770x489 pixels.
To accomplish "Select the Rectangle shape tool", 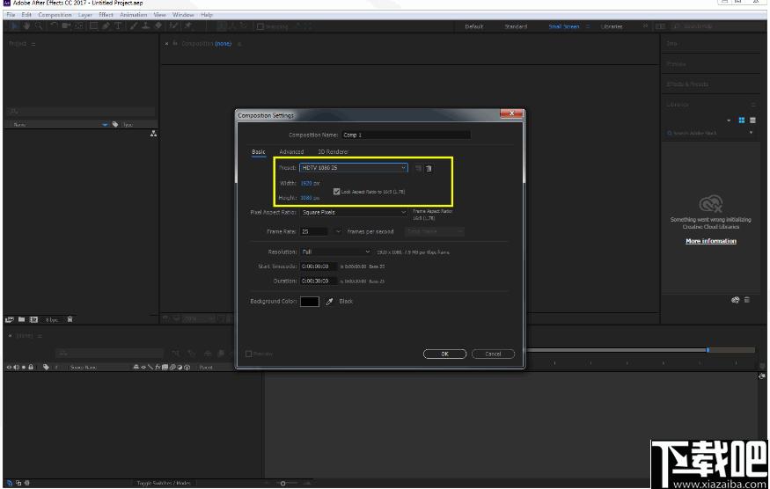I will click(x=93, y=26).
